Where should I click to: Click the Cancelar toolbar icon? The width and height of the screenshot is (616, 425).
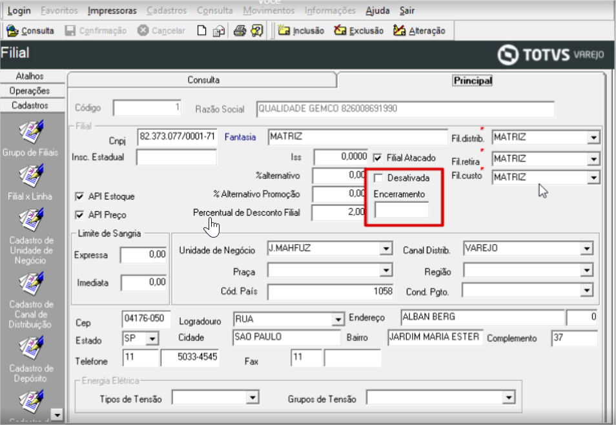coord(143,30)
